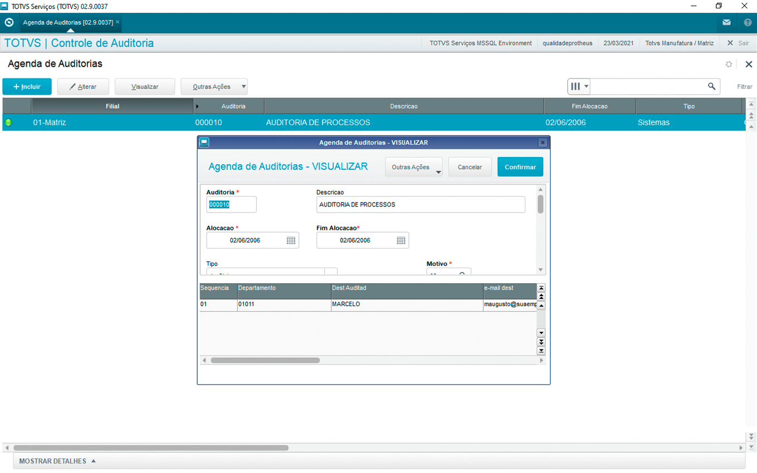Click the Cancelar button
Viewport: 757px width, 473px height.
coord(469,167)
